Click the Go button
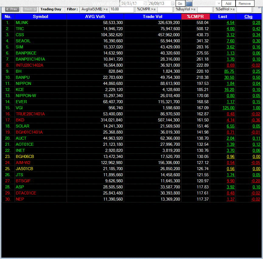 point(180,4)
